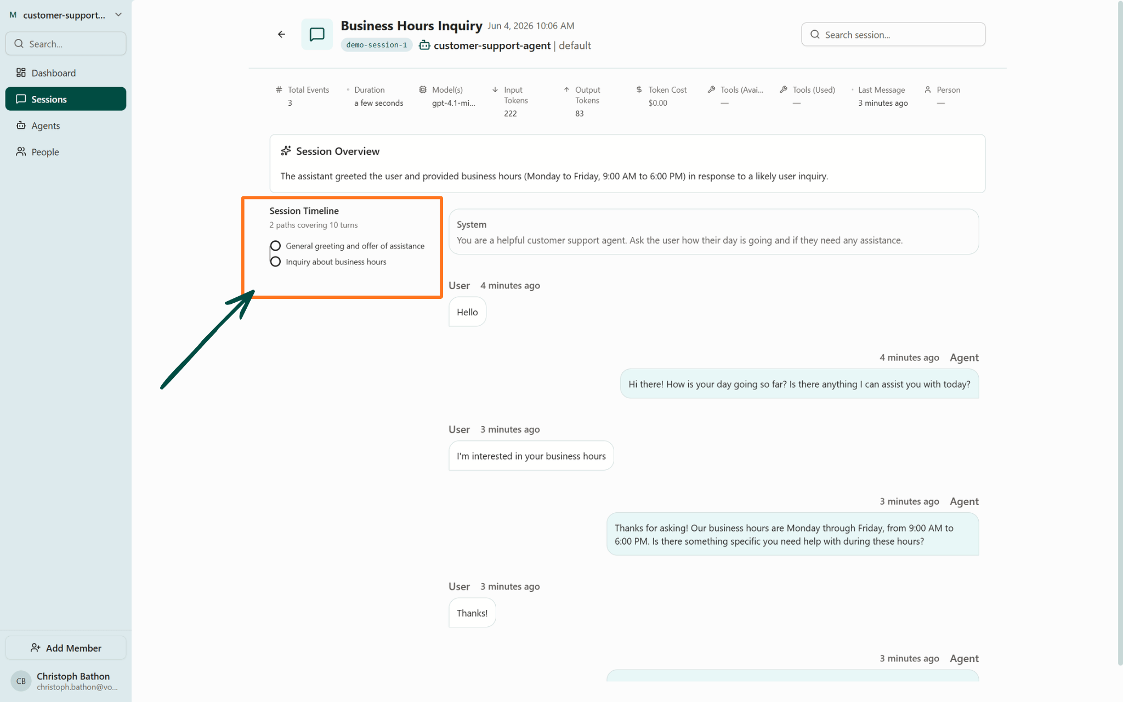Open the Dashboard page

(66, 73)
